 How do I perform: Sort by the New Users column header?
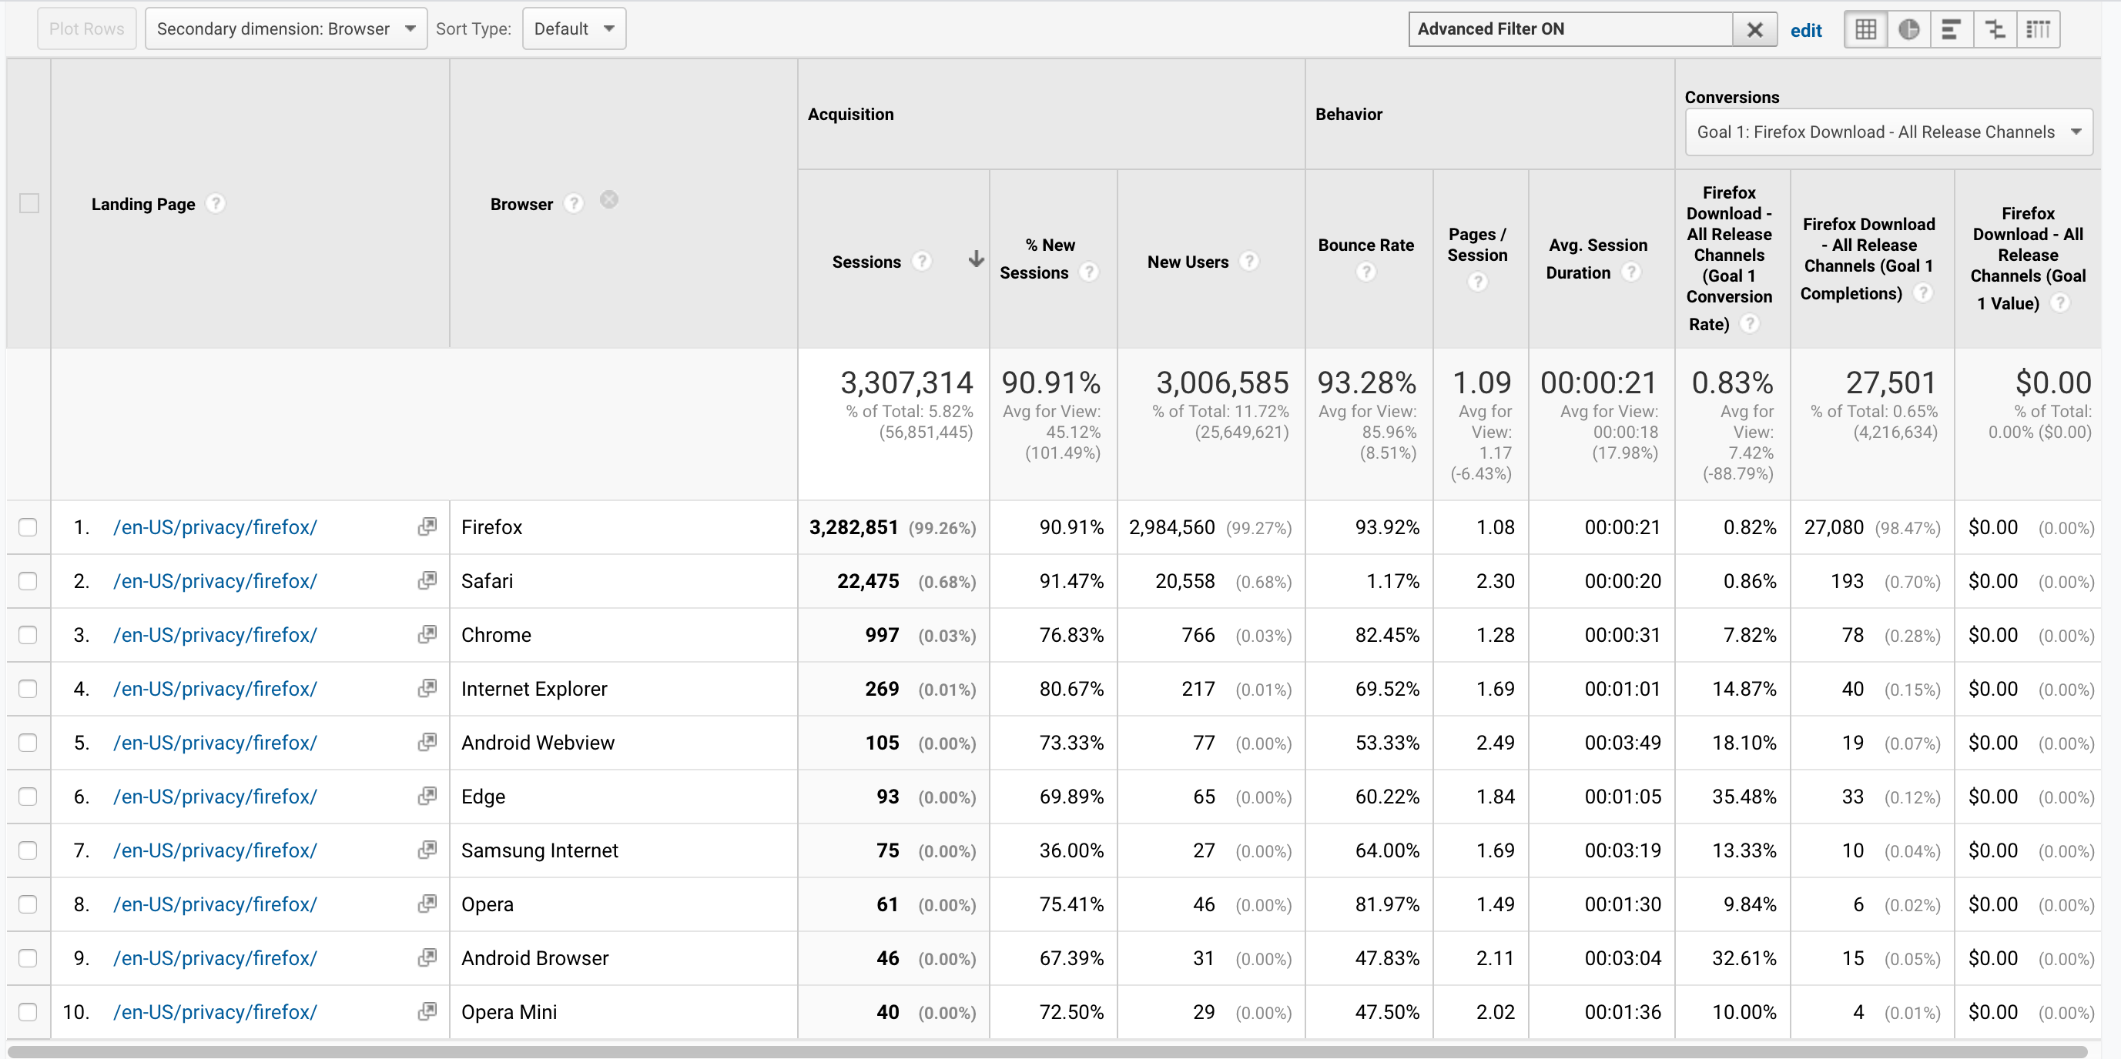coord(1188,262)
